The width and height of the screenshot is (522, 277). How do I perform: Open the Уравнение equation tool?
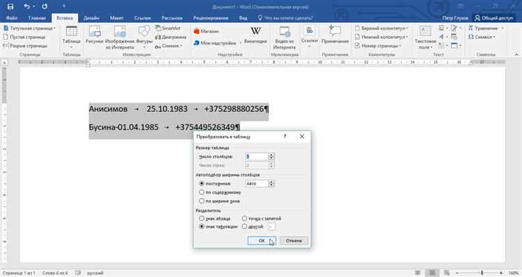point(486,28)
